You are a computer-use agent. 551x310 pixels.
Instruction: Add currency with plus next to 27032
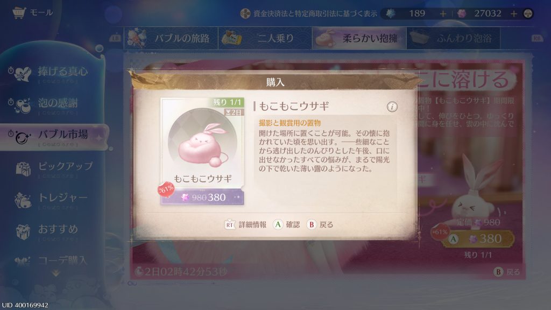click(514, 13)
